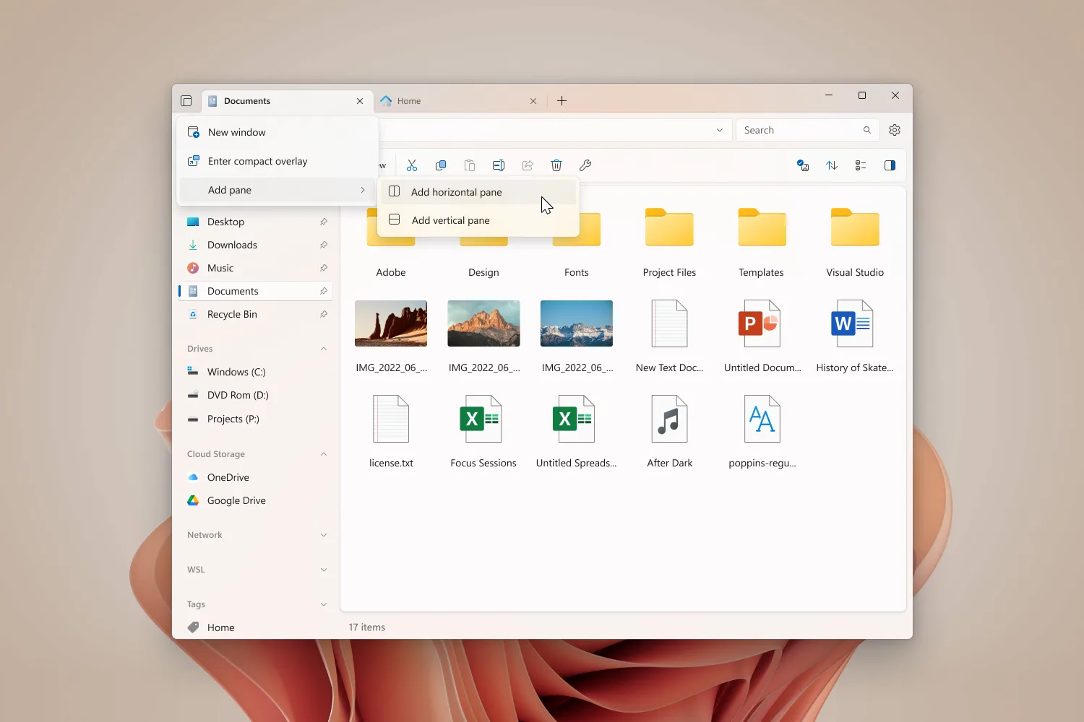Open a new tab with the plus button
The image size is (1084, 722).
[562, 100]
